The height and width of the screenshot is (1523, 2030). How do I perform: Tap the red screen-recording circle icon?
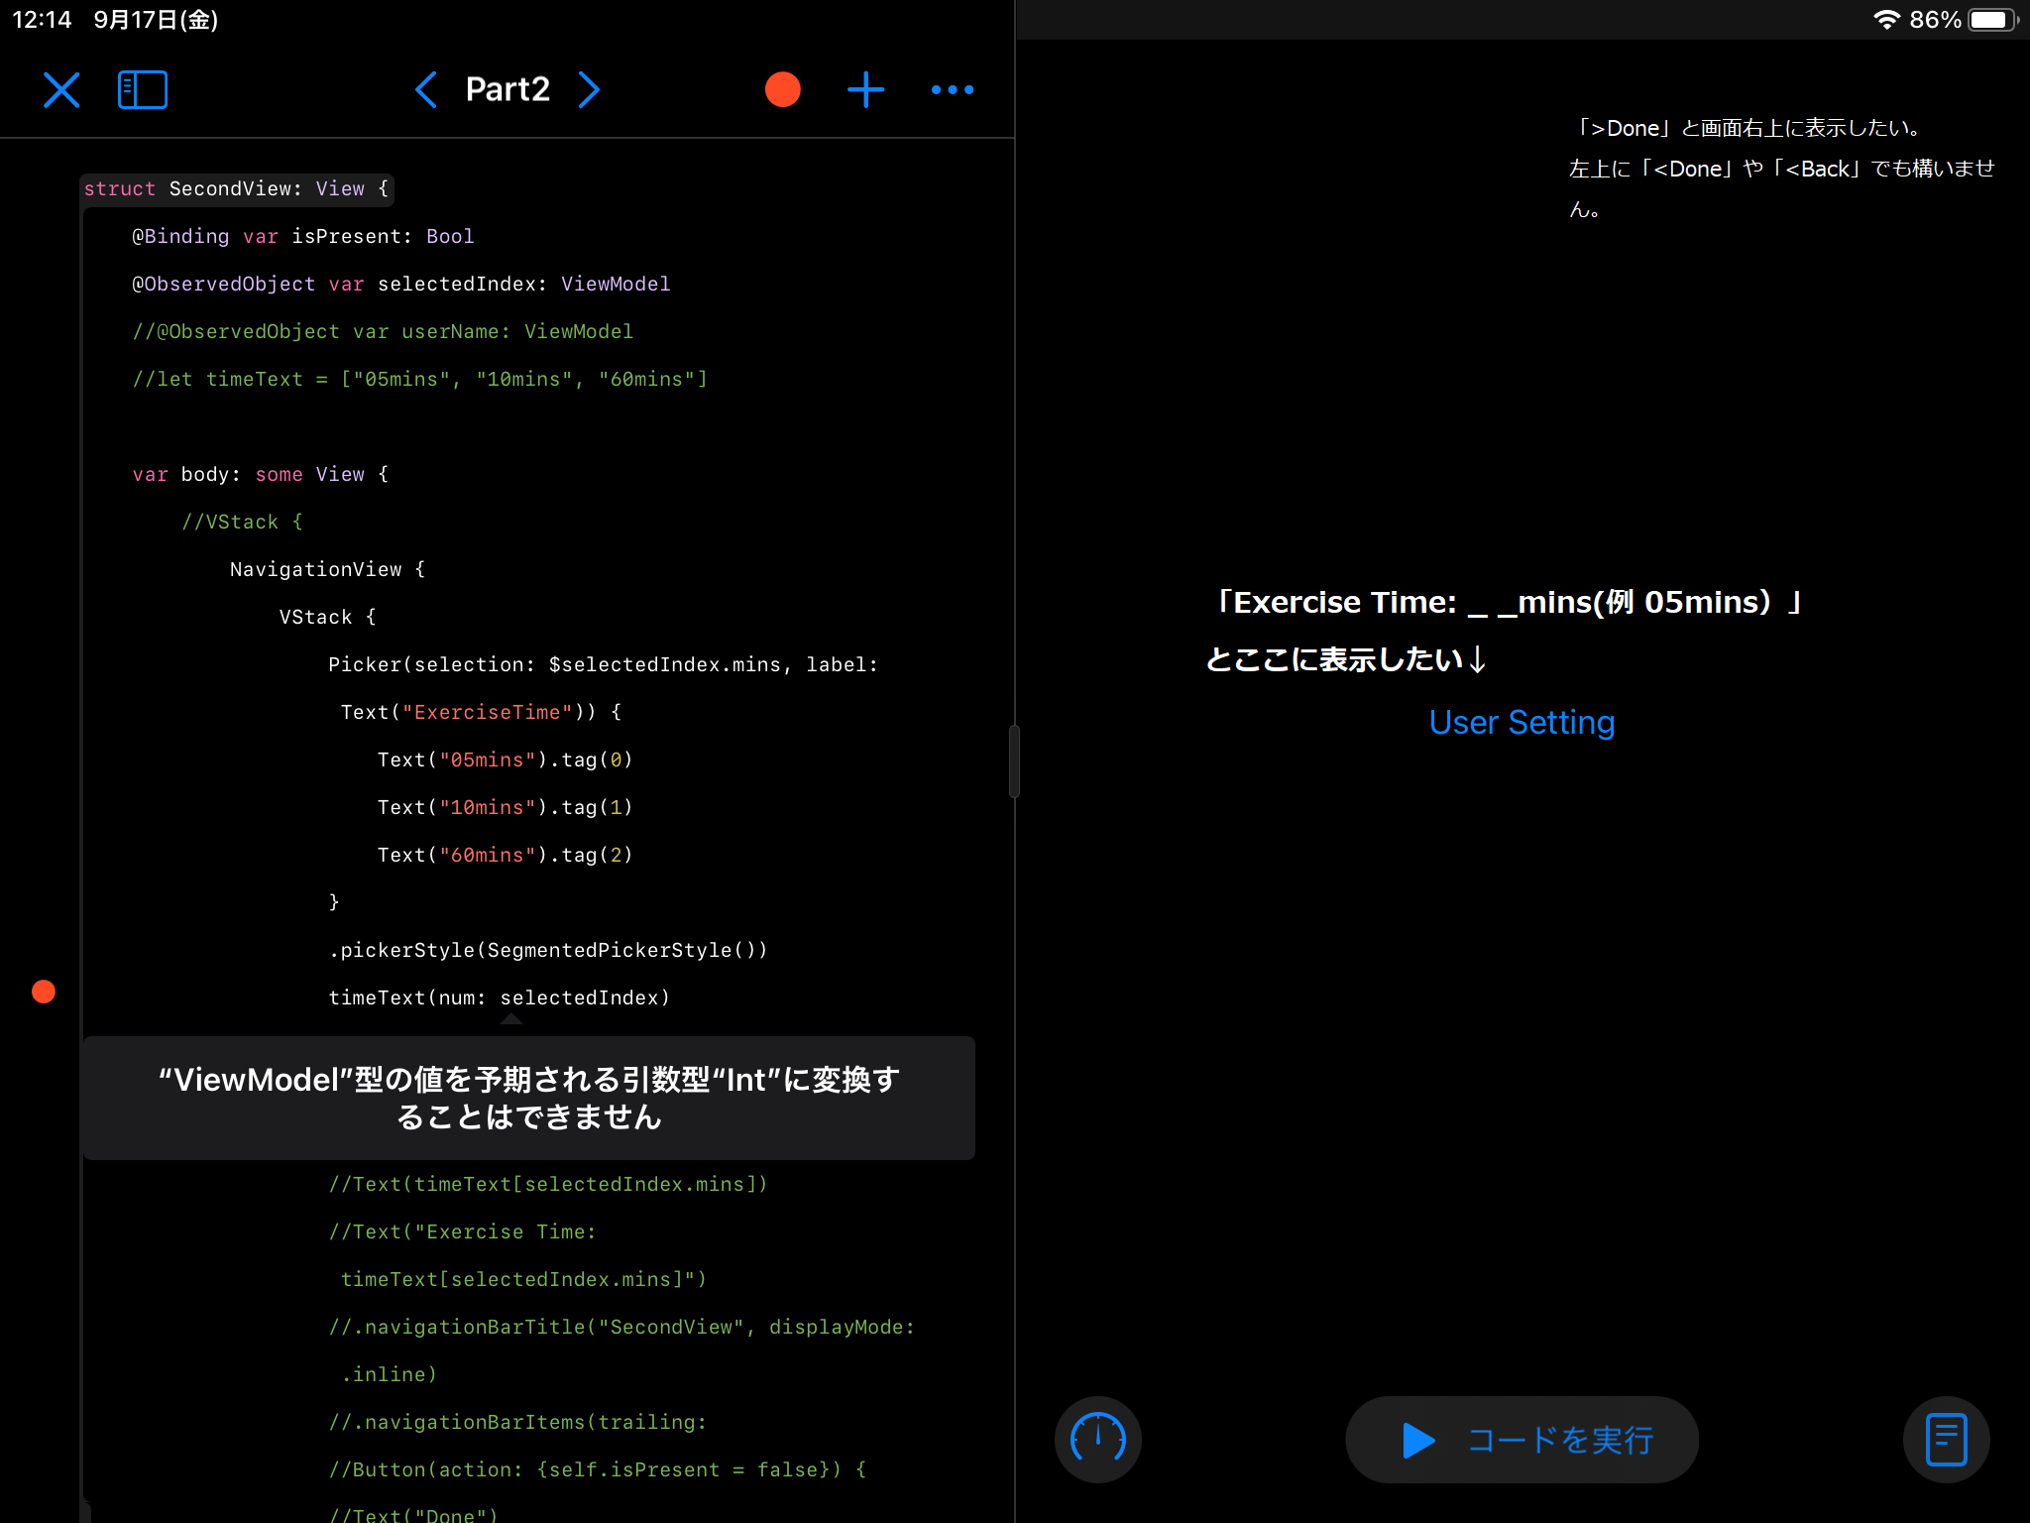point(781,89)
